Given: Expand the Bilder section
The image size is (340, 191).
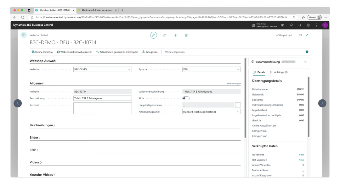Looking at the screenshot, I should tap(35, 138).
